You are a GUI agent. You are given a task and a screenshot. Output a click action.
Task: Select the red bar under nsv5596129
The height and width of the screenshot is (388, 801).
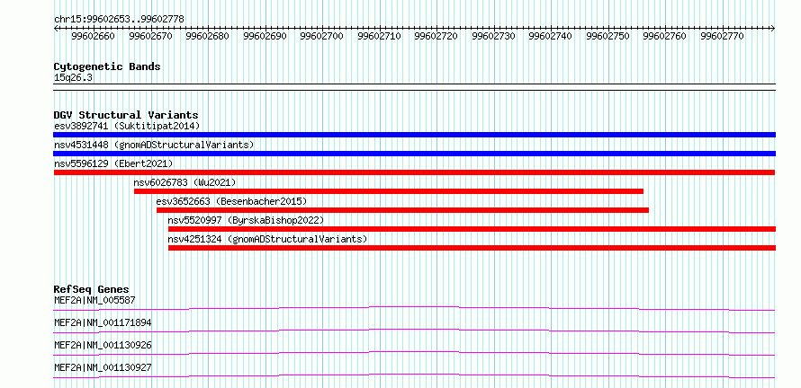click(414, 172)
